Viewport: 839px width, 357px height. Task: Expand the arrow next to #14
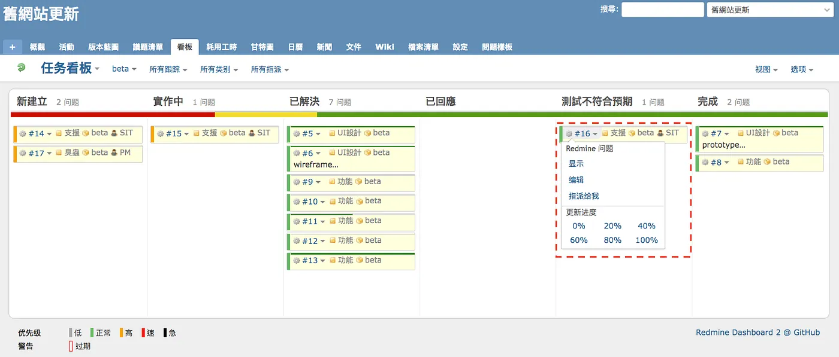49,135
